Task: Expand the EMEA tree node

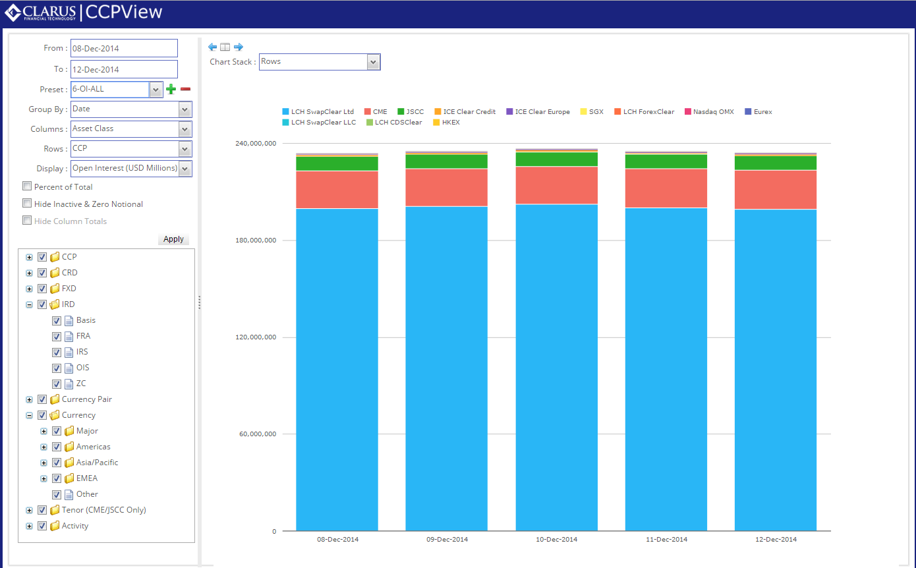Action: coord(43,478)
